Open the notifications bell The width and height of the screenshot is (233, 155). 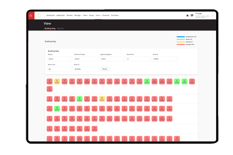coord(188,15)
